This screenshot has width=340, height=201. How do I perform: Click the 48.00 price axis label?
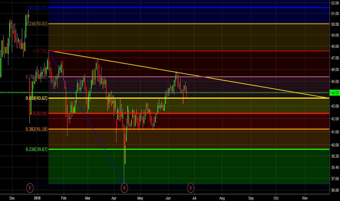[335, 46]
